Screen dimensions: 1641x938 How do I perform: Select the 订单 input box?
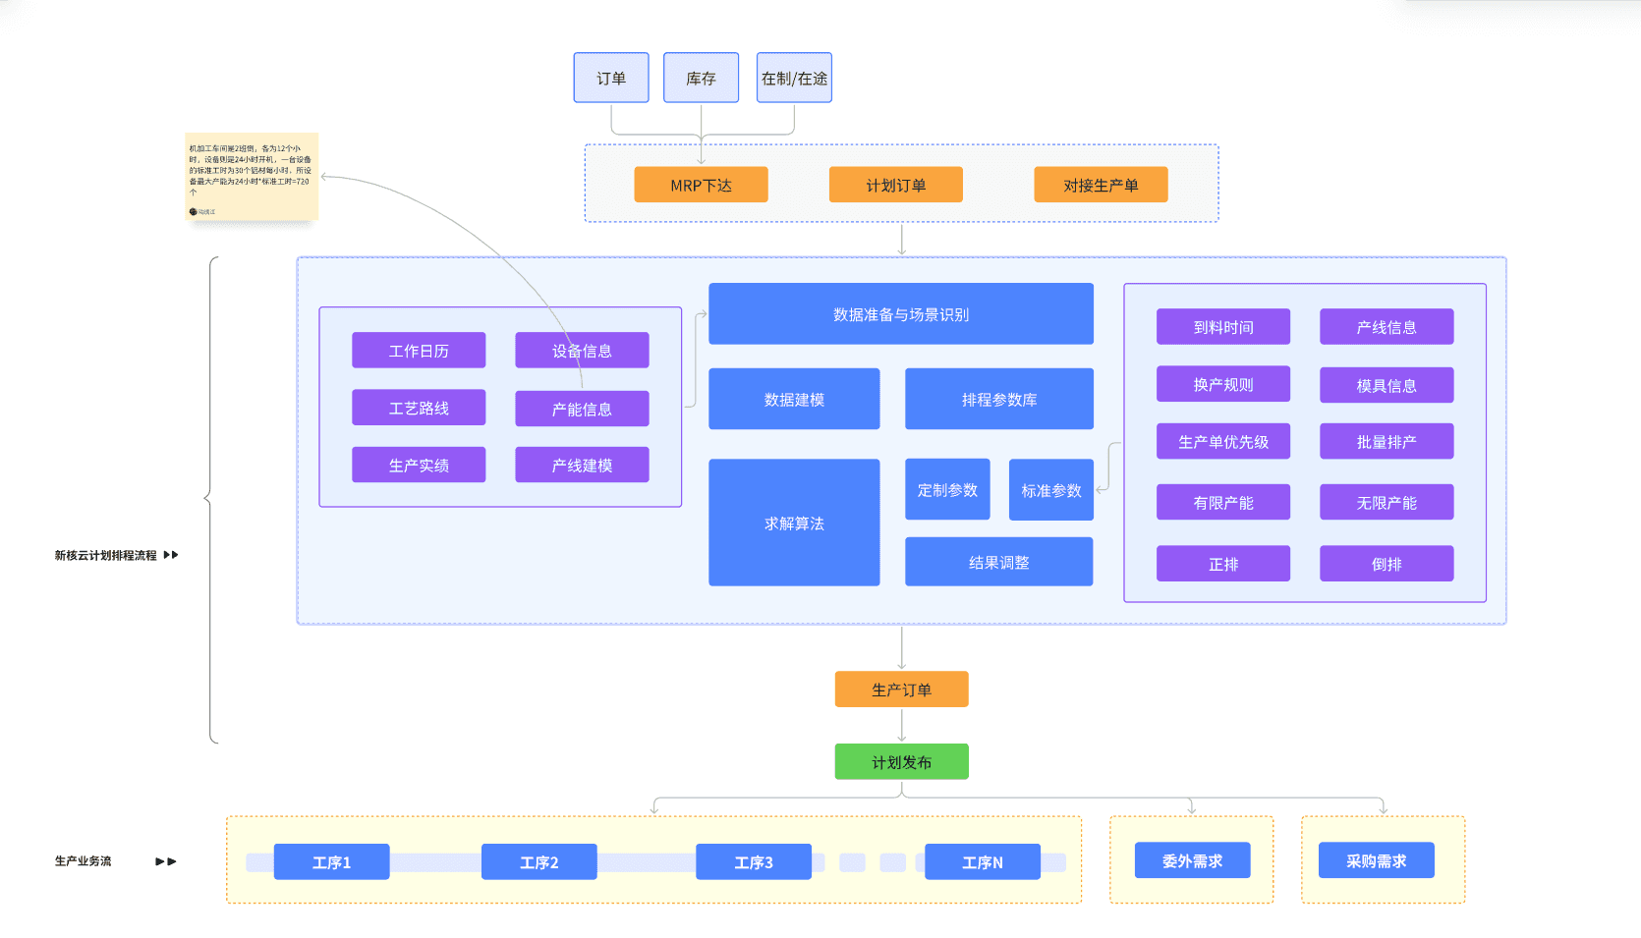(611, 78)
